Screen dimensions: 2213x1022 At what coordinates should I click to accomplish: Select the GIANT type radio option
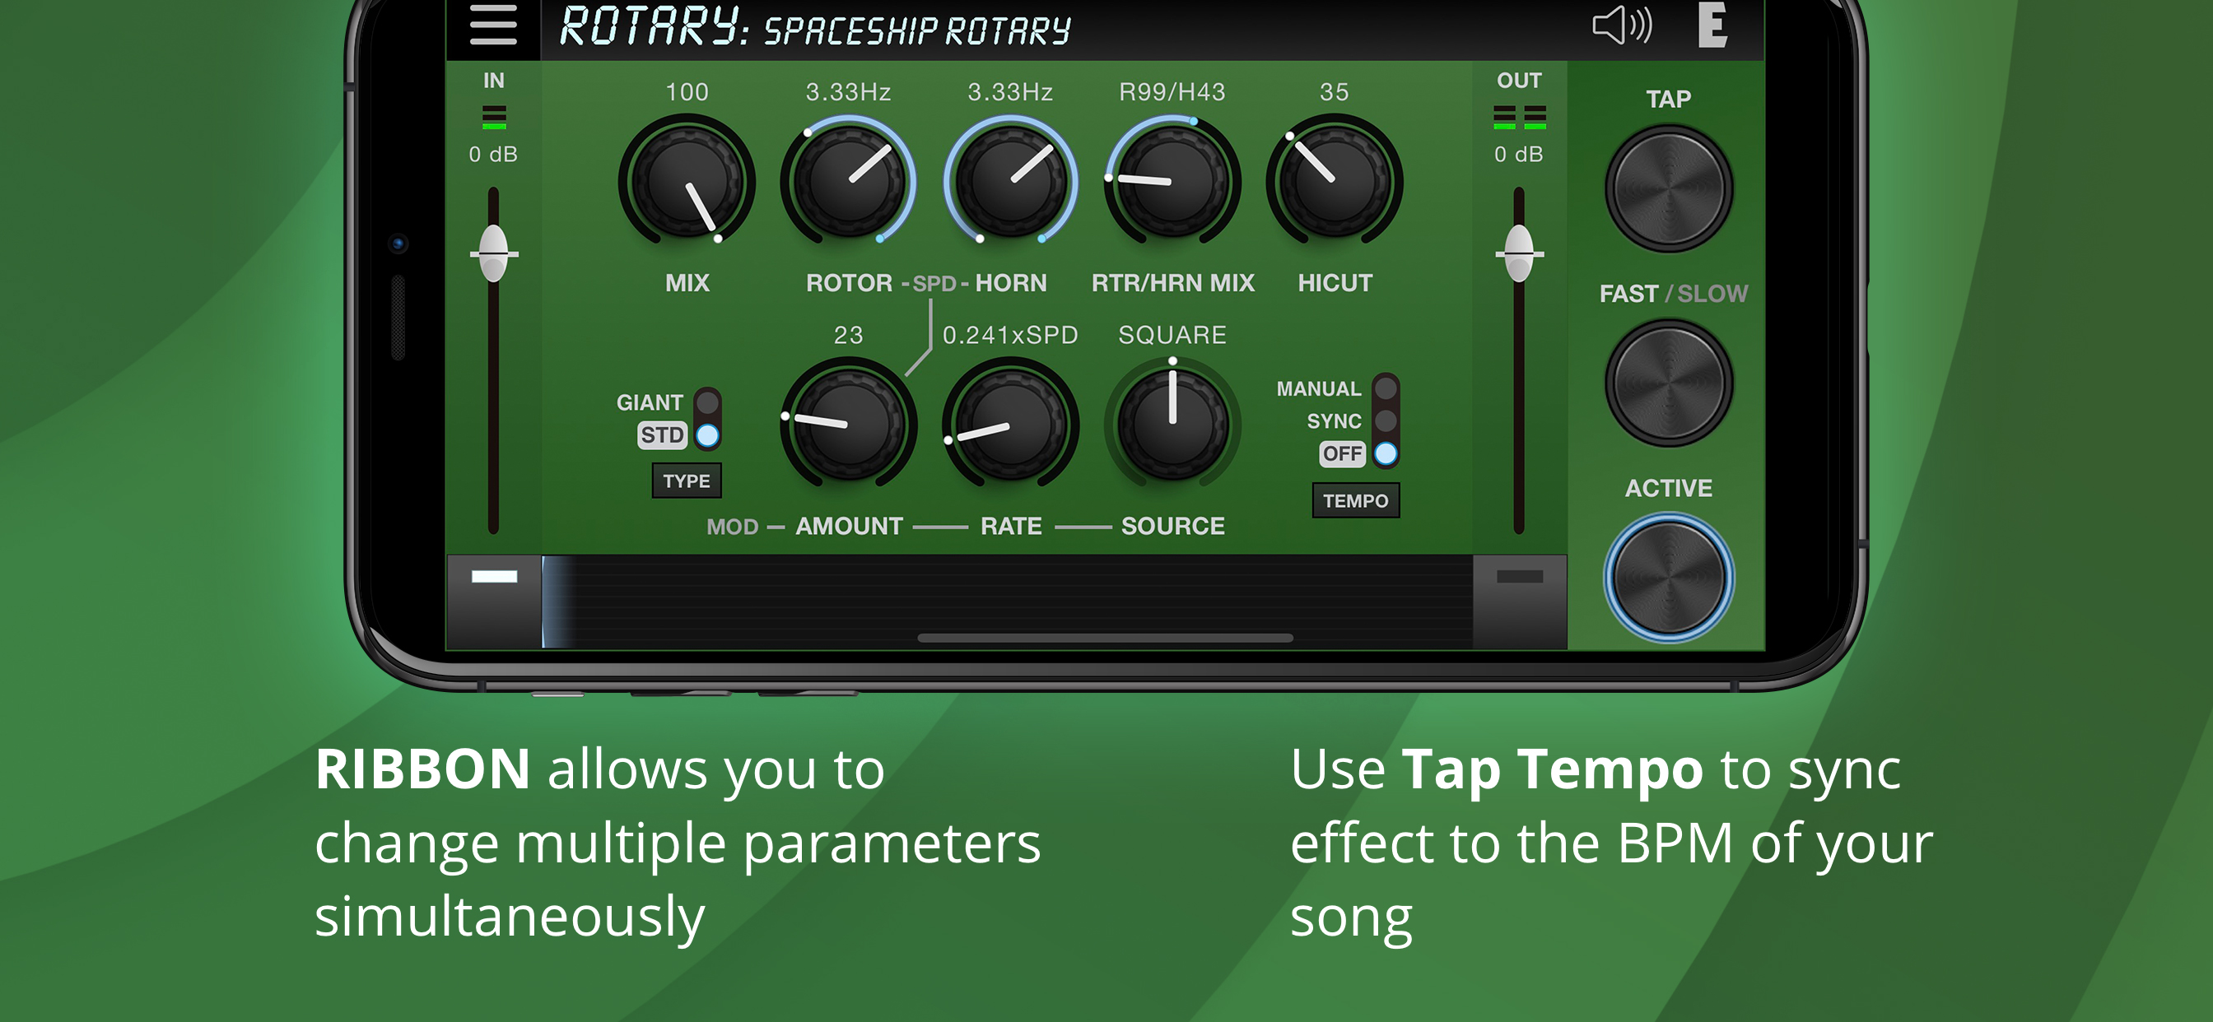pyautogui.click(x=707, y=402)
